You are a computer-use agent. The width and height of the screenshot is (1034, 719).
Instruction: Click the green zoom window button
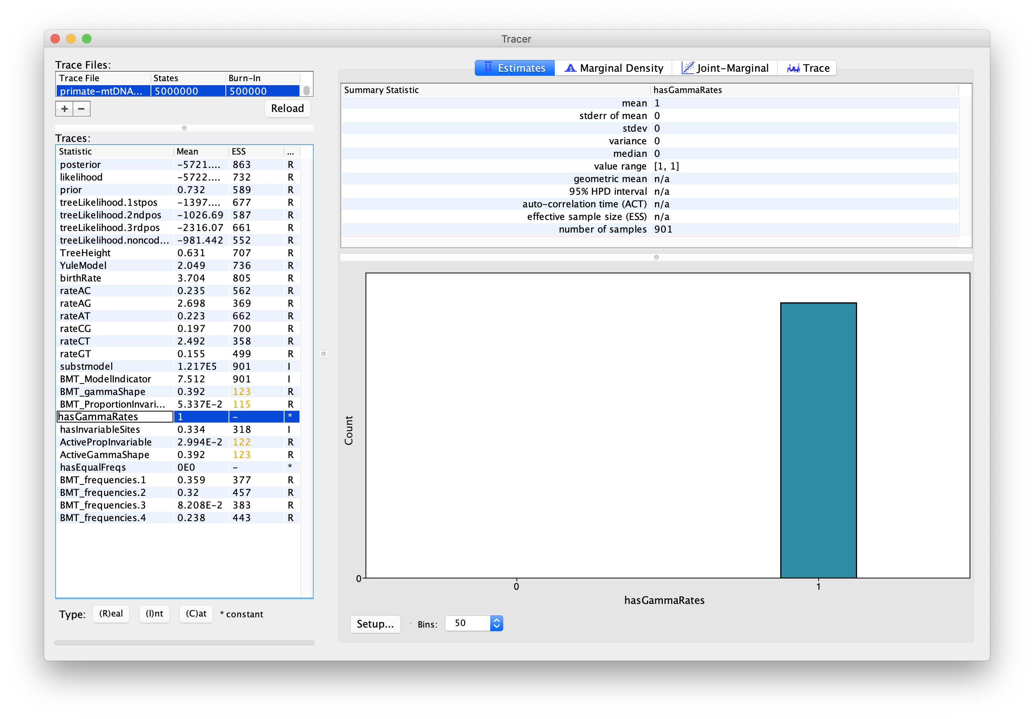[x=87, y=39]
